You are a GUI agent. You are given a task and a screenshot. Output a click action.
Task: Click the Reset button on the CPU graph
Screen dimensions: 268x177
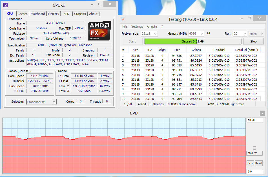coord(258,163)
